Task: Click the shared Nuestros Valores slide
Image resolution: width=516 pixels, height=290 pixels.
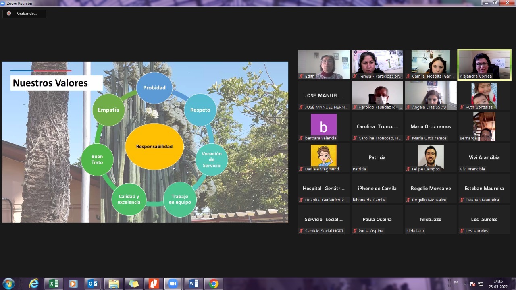Action: [x=145, y=142]
